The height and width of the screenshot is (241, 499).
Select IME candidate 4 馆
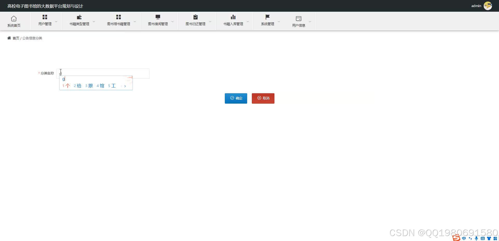[100, 86]
